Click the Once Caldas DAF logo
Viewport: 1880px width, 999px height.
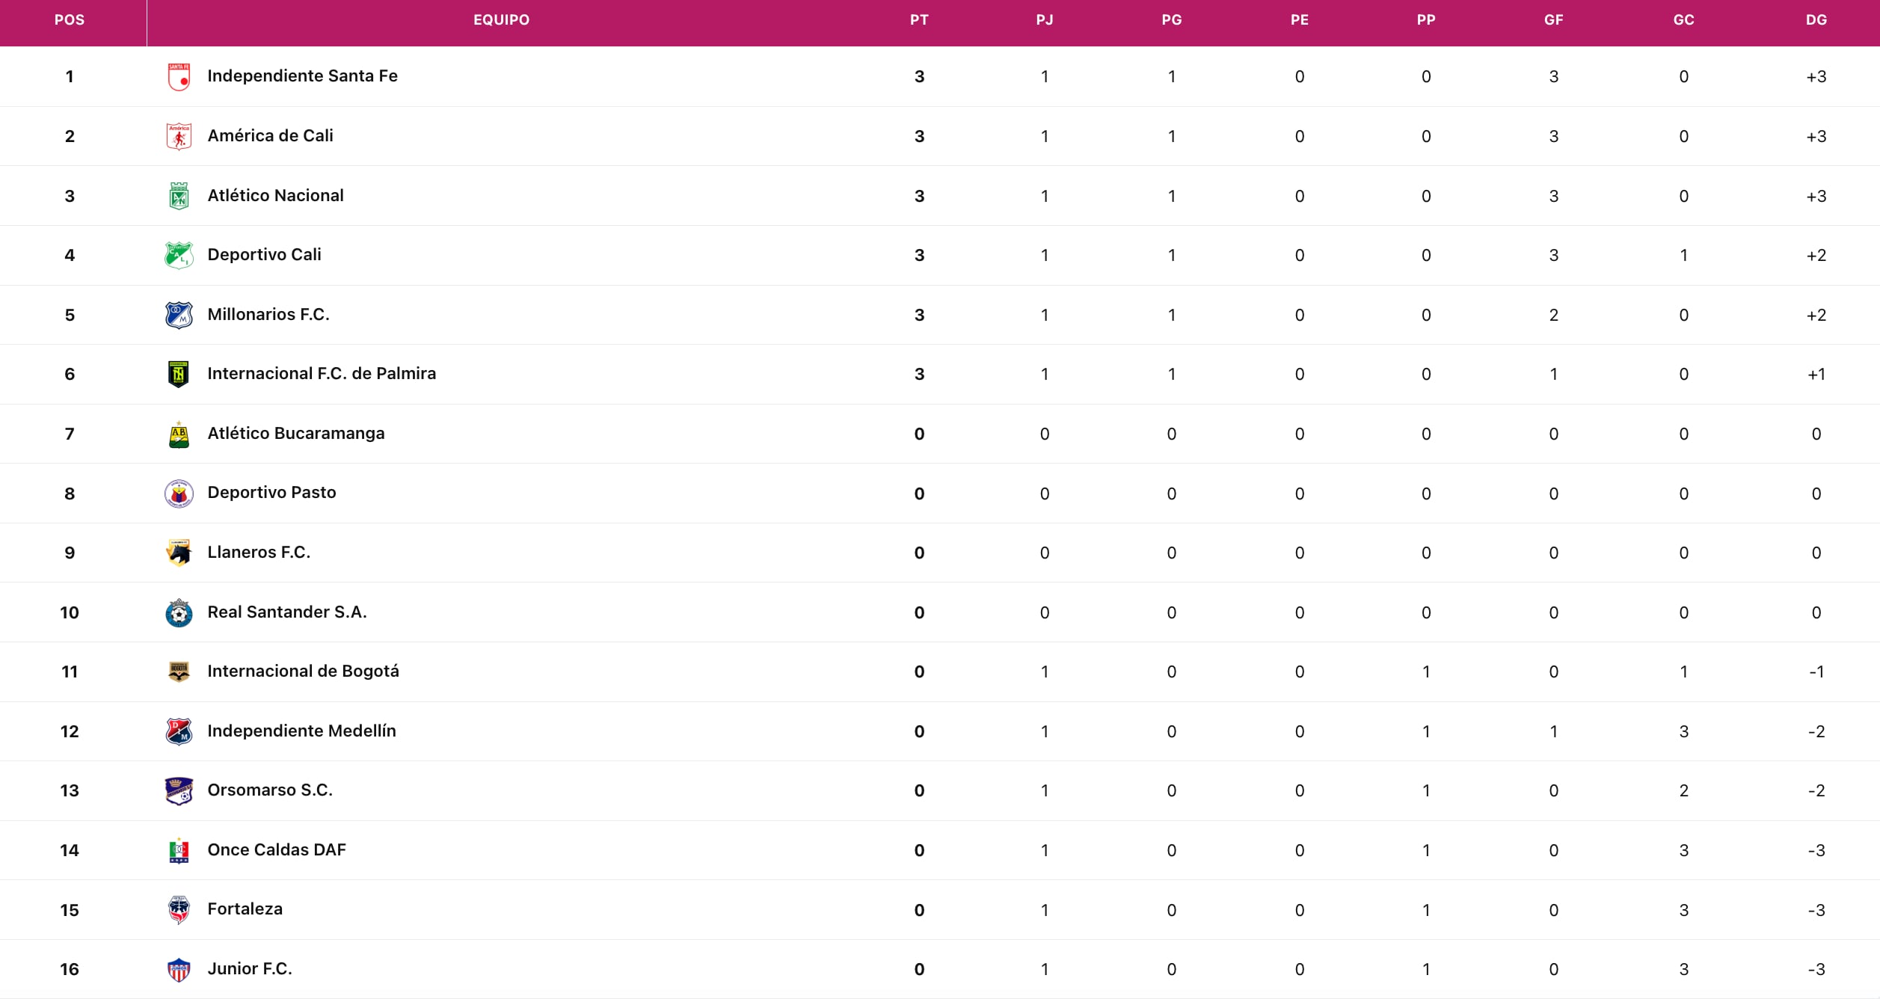pyautogui.click(x=179, y=850)
